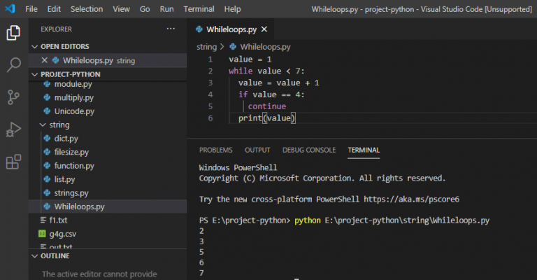The image size is (537, 280).
Task: Click Python file icon beside multiply.py
Action: (47, 98)
